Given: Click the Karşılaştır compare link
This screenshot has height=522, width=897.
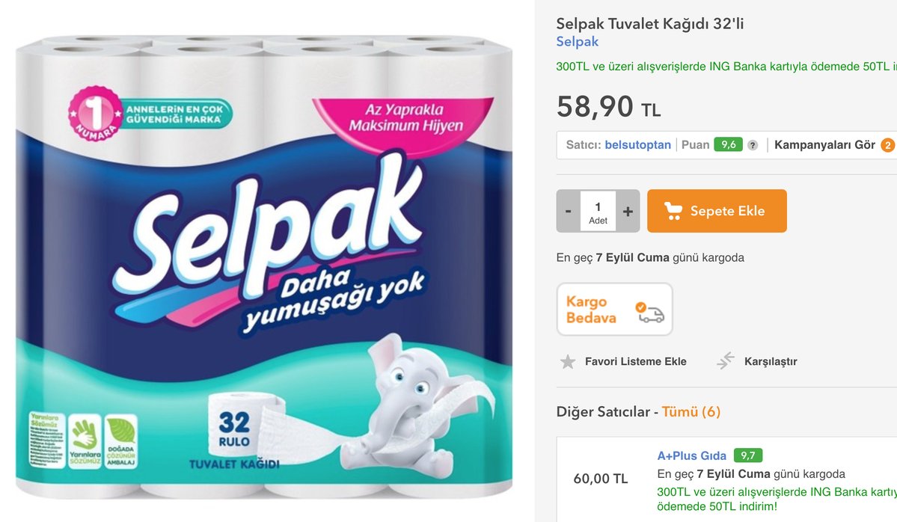Looking at the screenshot, I should (x=770, y=361).
